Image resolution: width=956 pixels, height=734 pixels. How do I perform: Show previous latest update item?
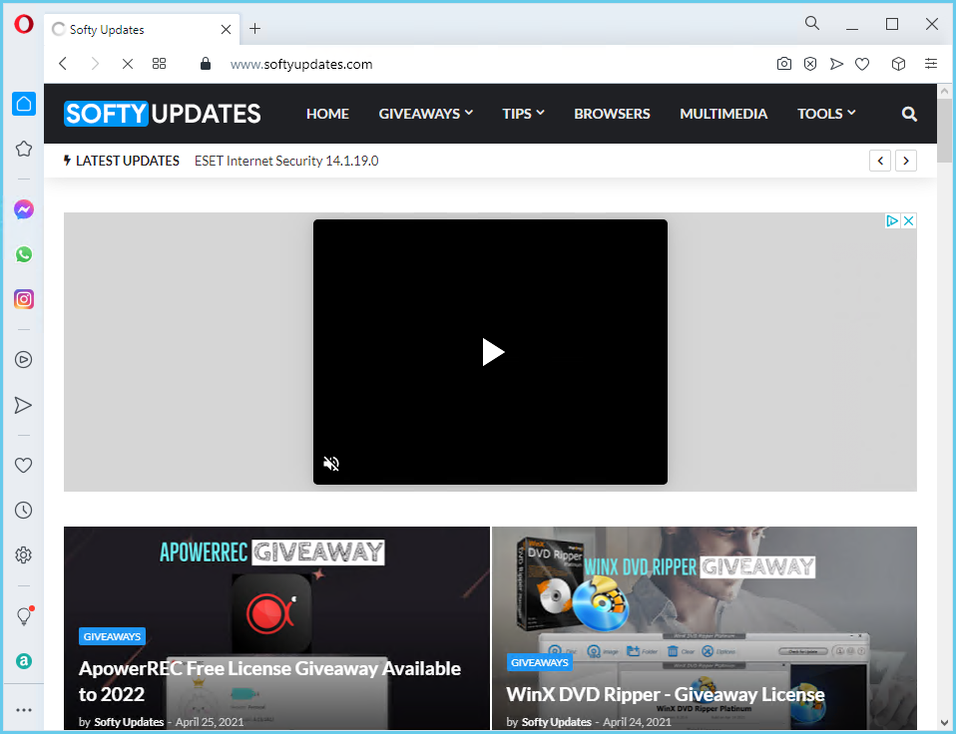pyautogui.click(x=880, y=161)
